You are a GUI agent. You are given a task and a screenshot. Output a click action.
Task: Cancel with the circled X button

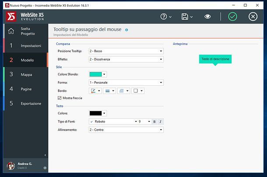[253, 17]
